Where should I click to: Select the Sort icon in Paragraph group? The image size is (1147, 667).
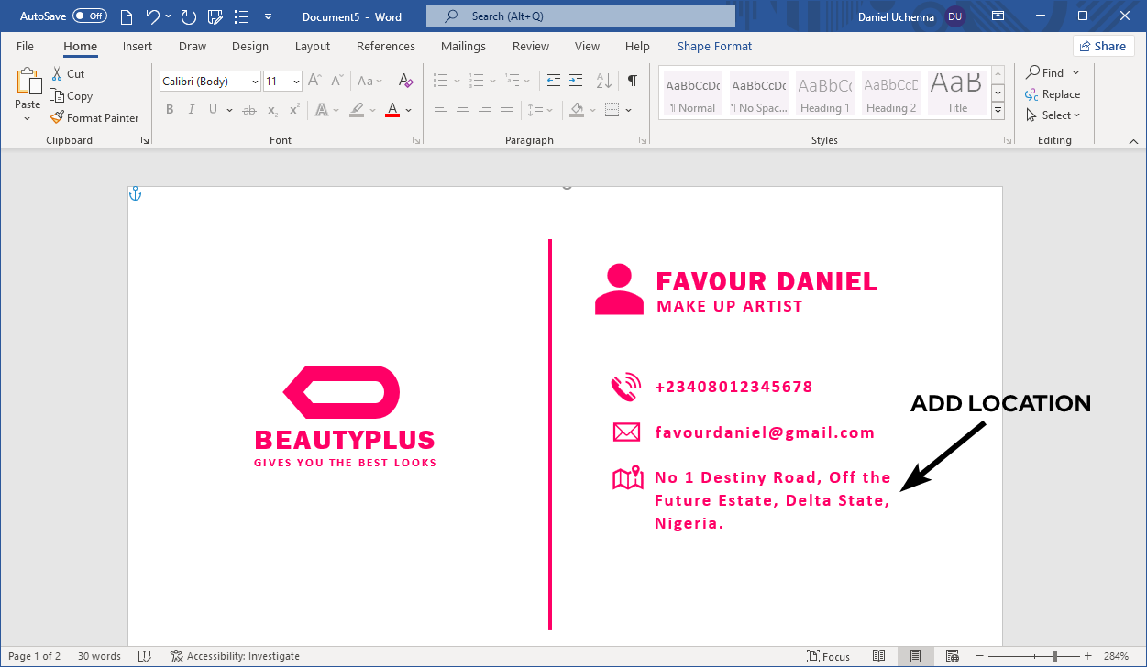click(x=602, y=81)
